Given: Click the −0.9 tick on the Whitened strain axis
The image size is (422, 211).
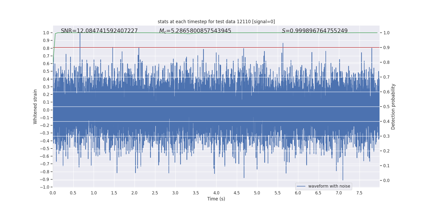Looking at the screenshot, I should click(x=45, y=179).
